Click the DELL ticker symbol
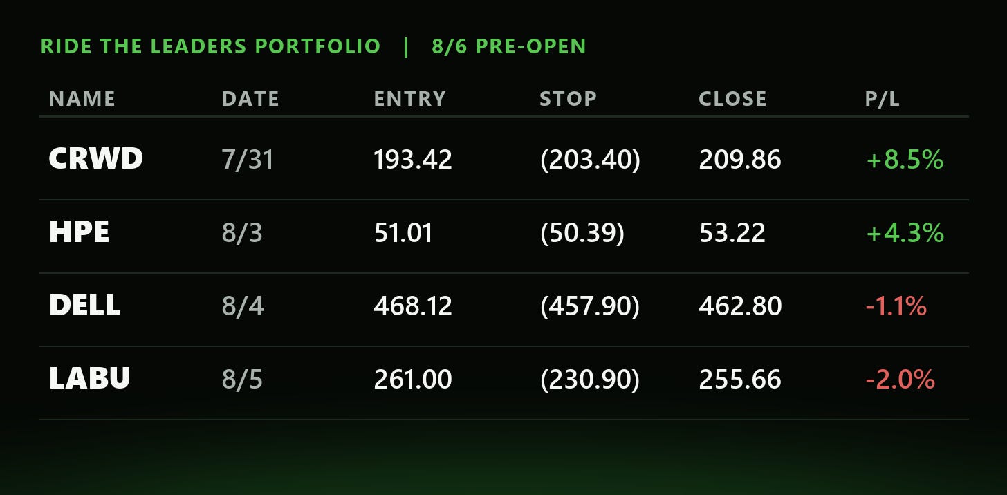1007x495 pixels. (84, 305)
